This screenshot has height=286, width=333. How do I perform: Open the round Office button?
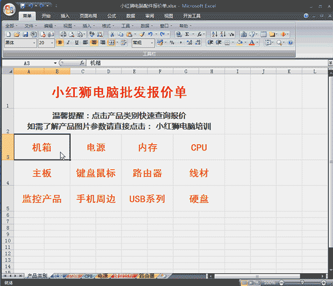click(9, 10)
